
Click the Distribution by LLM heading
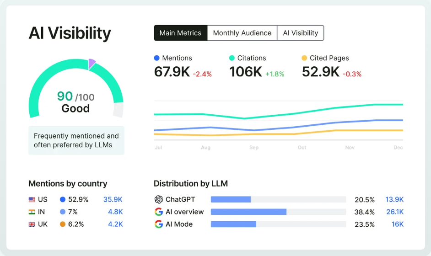point(191,183)
